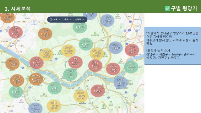Select the 구리시 price bubble

coord(132,50)
